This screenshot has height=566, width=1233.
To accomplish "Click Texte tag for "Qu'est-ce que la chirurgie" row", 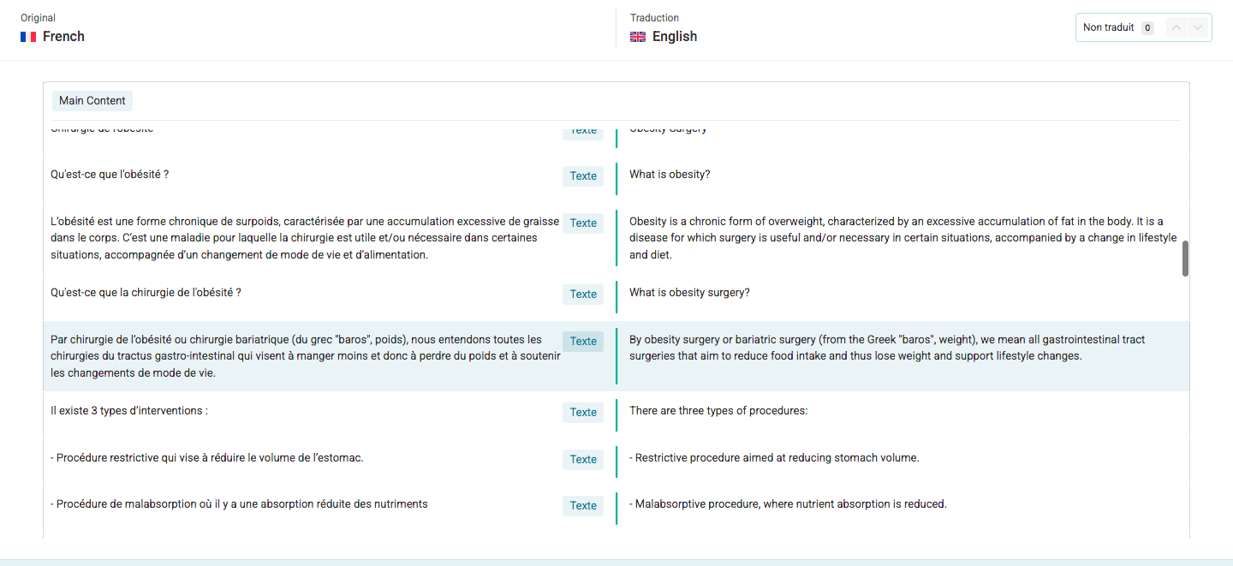I will pyautogui.click(x=583, y=295).
